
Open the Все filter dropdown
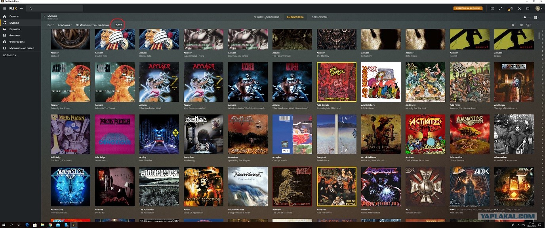pos(51,25)
